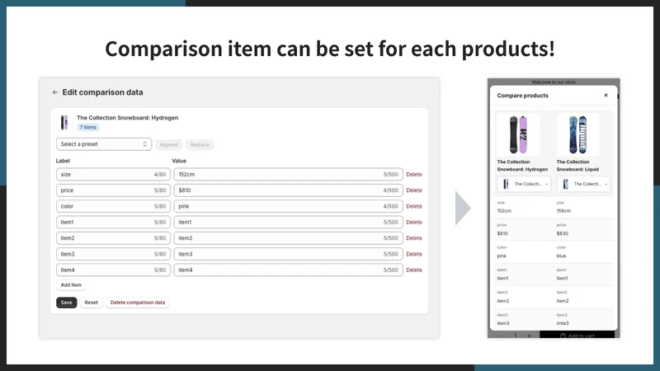Open the Select a preset dropdown
660x371 pixels.
click(104, 144)
